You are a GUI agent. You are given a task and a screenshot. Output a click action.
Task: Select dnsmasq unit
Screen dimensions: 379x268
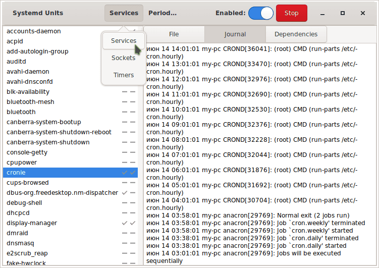[70, 243]
